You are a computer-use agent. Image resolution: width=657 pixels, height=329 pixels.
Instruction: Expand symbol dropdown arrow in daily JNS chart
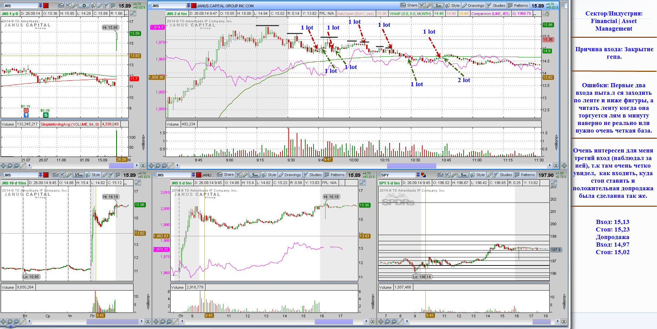[41, 5]
